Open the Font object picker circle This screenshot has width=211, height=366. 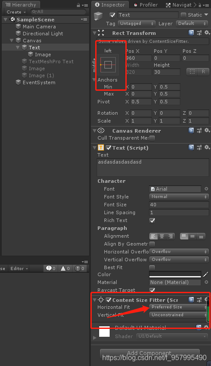click(206, 189)
